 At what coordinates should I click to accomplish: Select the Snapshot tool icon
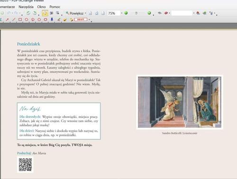coord(51,13)
